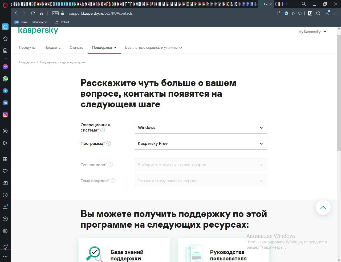Open the ad blocker shield icon
341x262 pixels.
pyautogui.click(x=286, y=13)
